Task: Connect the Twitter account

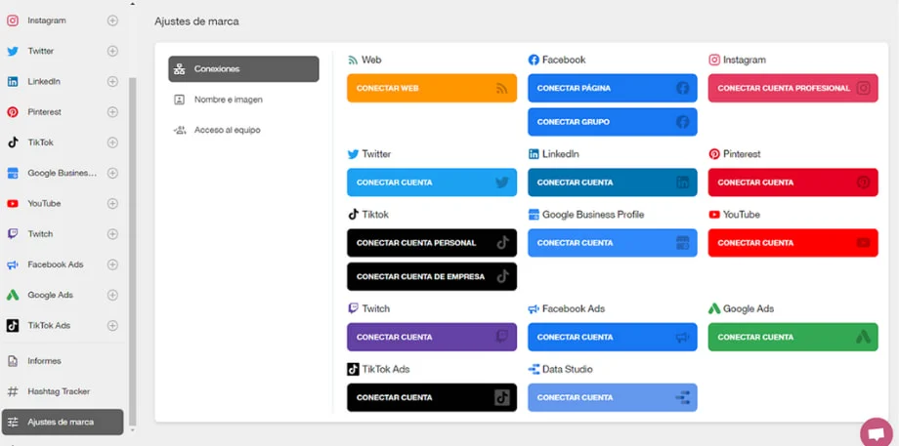Action: 432,182
